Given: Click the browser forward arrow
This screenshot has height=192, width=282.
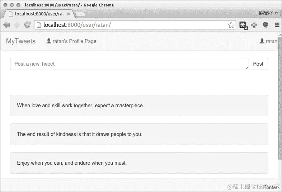Looking at the screenshot, I should 17,25.
